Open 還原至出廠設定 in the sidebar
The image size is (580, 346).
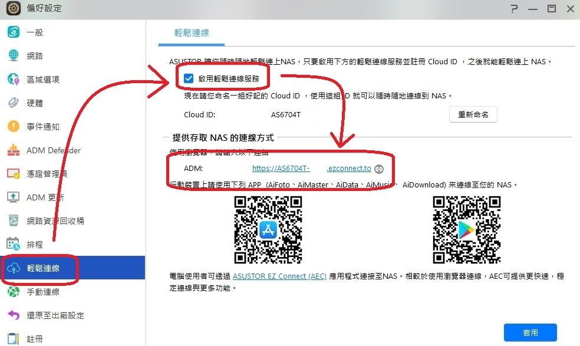tap(55, 316)
